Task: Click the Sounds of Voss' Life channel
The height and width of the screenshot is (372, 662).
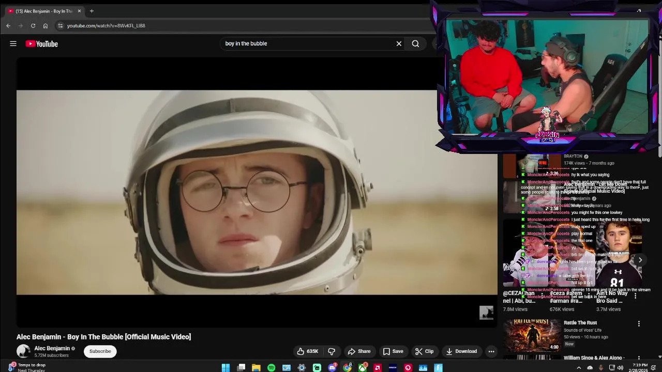Action: [582, 330]
